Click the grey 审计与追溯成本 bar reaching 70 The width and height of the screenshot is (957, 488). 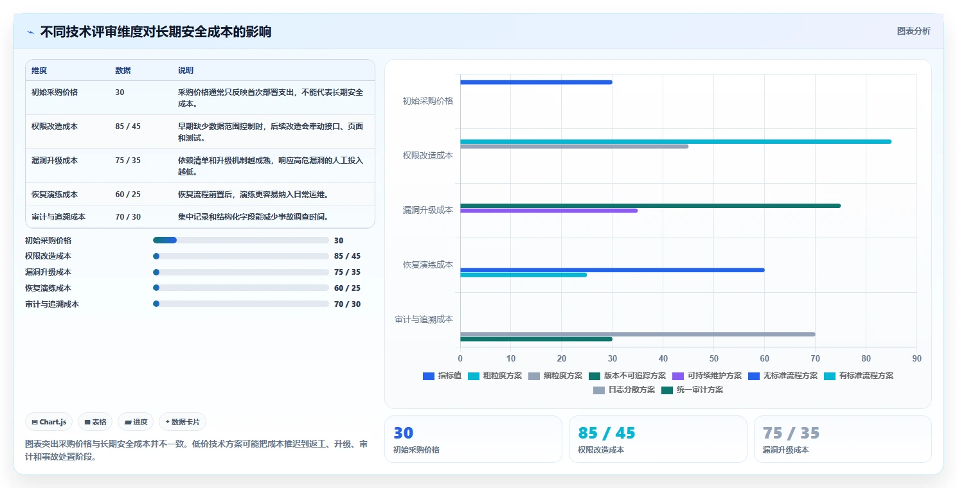click(x=638, y=334)
